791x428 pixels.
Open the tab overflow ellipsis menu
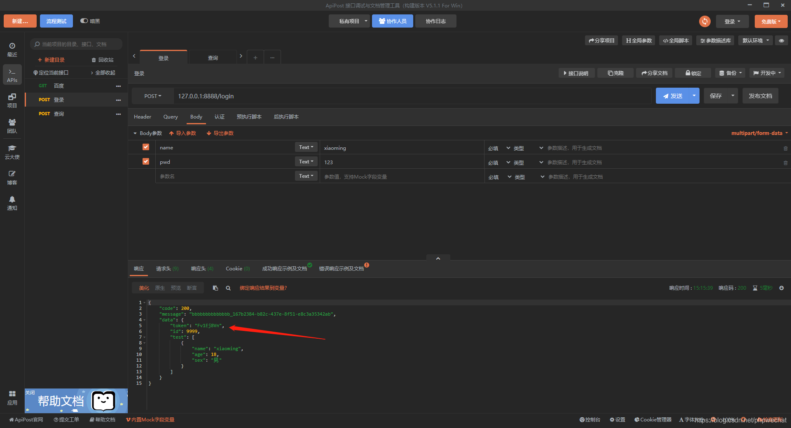click(x=272, y=58)
